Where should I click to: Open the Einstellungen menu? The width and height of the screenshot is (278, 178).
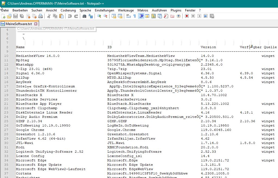[104, 10]
